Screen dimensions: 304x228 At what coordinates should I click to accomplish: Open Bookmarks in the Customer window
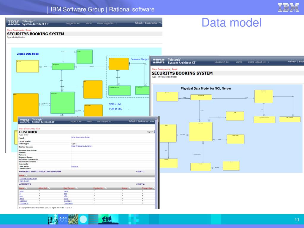[x=142, y=121]
